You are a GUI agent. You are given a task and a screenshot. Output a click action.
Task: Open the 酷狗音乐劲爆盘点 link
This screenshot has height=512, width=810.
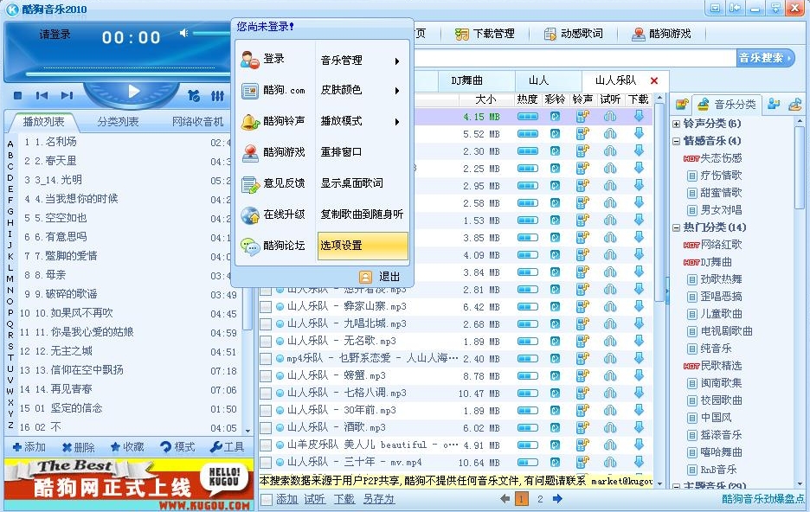point(763,499)
